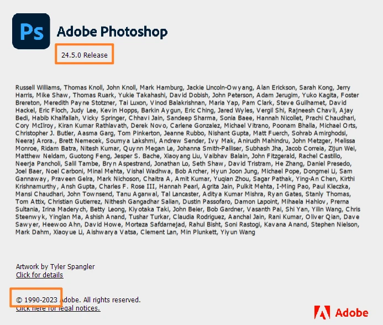Open the legal notices link
This screenshot has height=325, width=383.
[x=58, y=308]
